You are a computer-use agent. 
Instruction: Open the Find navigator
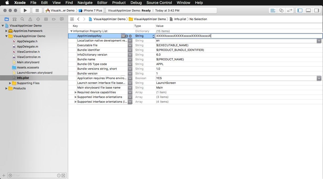point(23,19)
